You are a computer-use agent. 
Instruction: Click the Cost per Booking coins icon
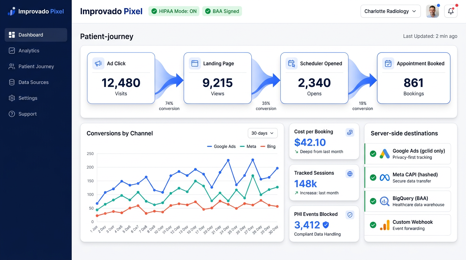350,132
